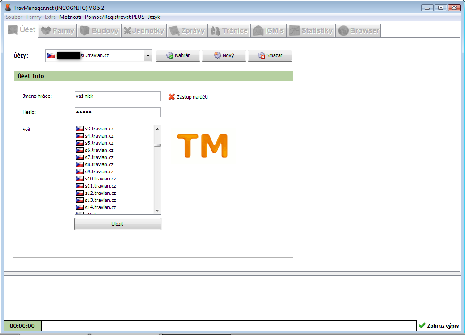Click the 00:00:00 timer display

click(x=22, y=326)
